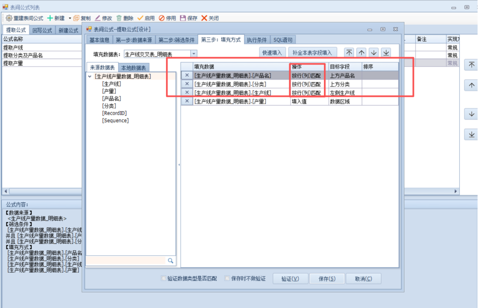The height and width of the screenshot is (308, 478).
Task: Open the dropdown arrow beside 新建
Action: (x=70, y=18)
